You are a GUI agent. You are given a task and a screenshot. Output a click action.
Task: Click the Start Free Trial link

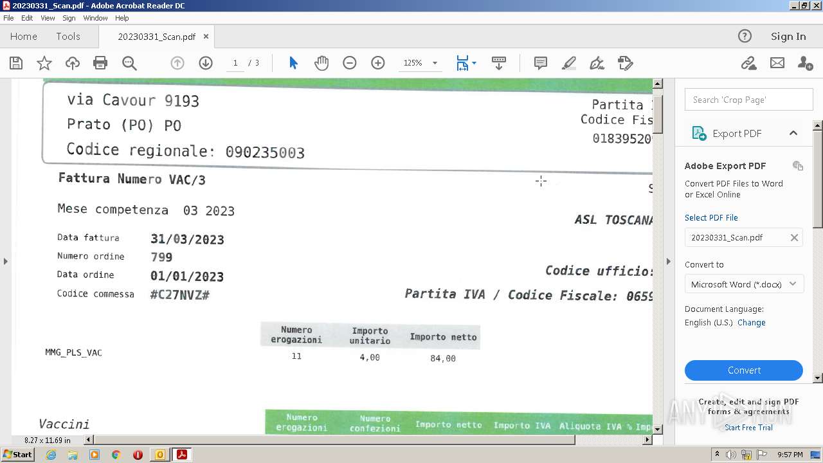click(748, 428)
